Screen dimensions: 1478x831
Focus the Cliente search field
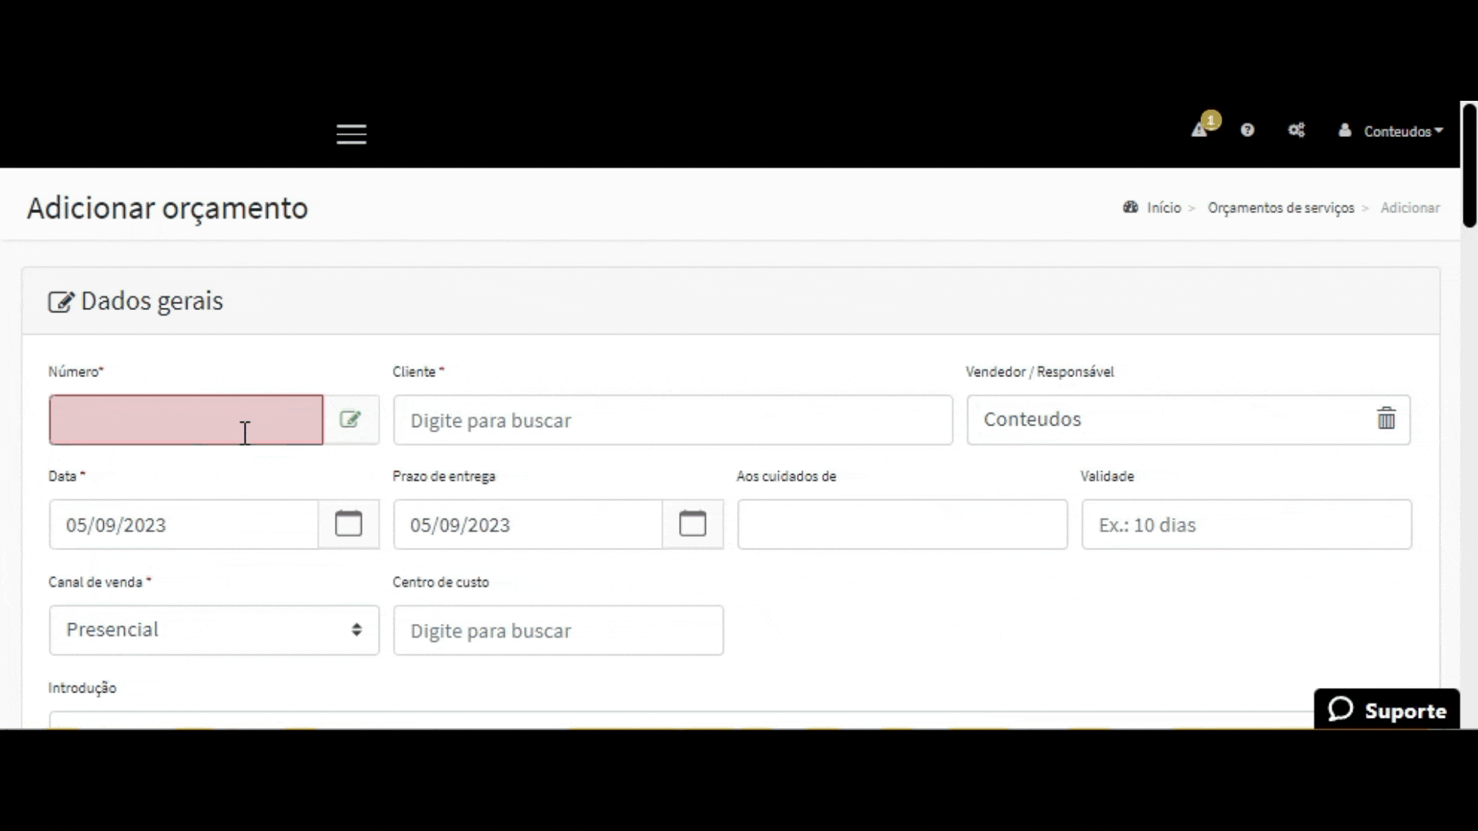tap(672, 420)
